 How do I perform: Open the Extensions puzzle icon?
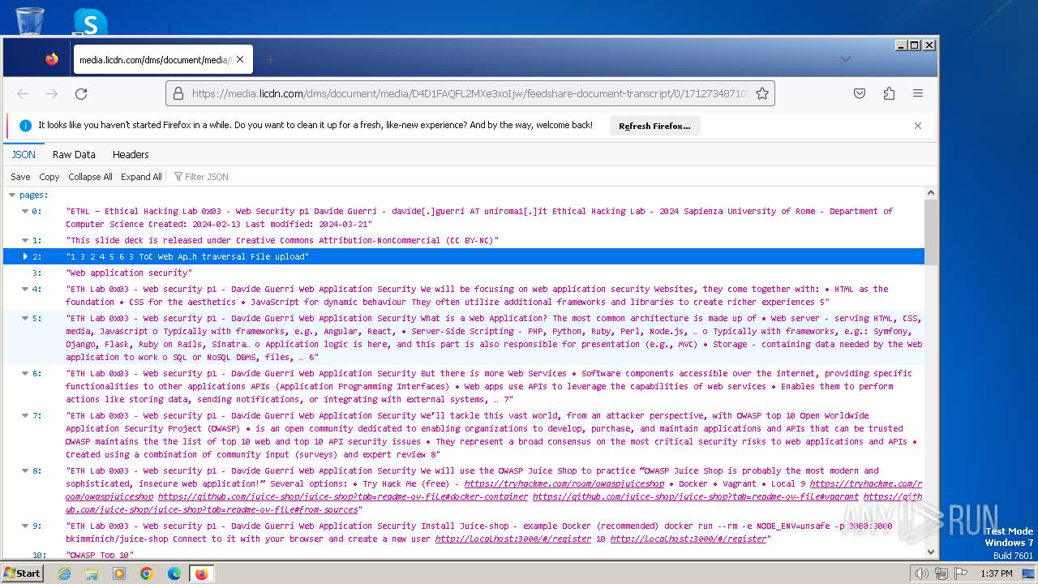[889, 94]
